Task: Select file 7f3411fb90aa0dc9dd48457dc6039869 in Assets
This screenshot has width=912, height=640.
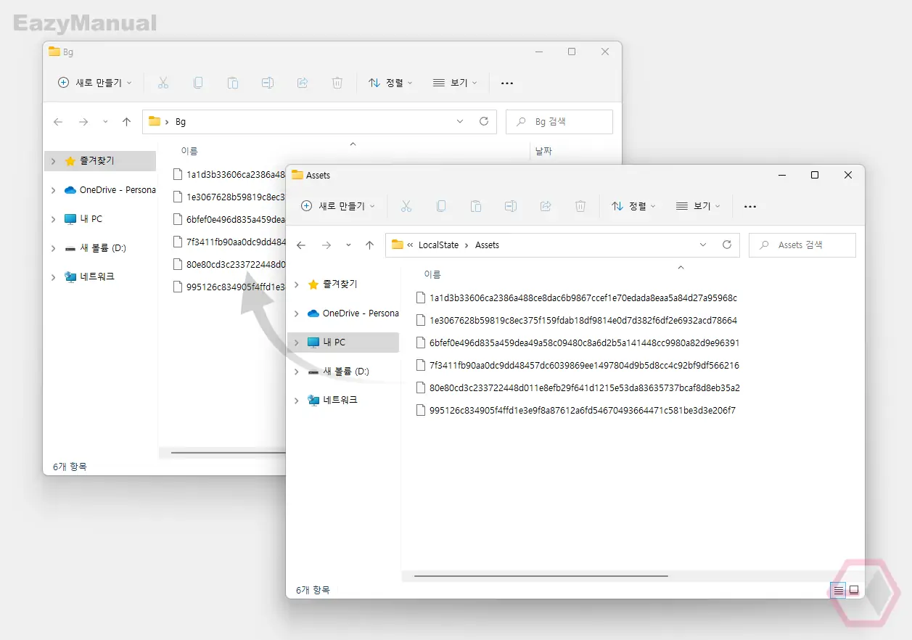Action: tap(577, 366)
